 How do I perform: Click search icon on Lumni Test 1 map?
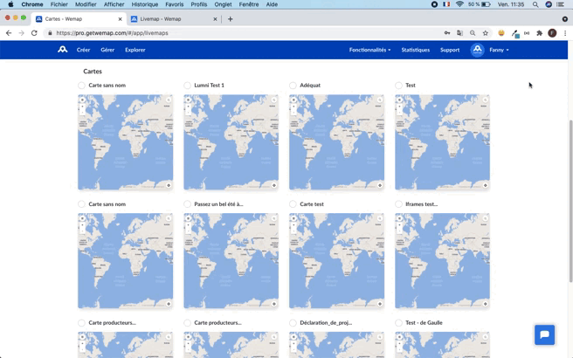pos(273,100)
